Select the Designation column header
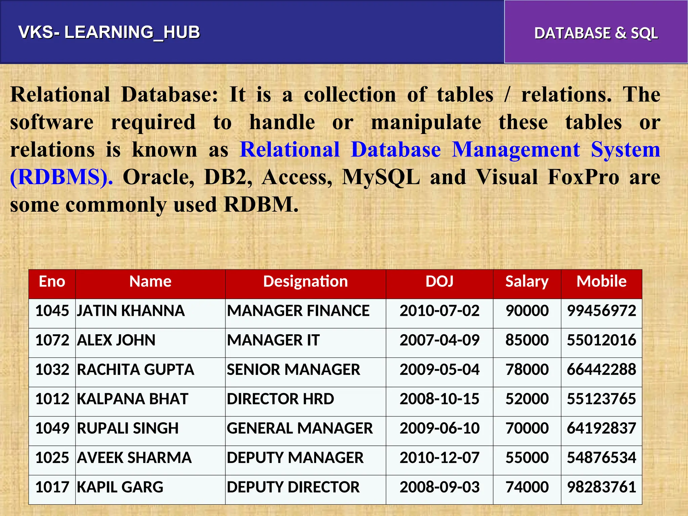This screenshot has width=688, height=516. click(x=305, y=284)
